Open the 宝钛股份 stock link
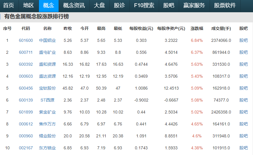Image resolution: width=253 pixels, height=155 pixels. 48,88
